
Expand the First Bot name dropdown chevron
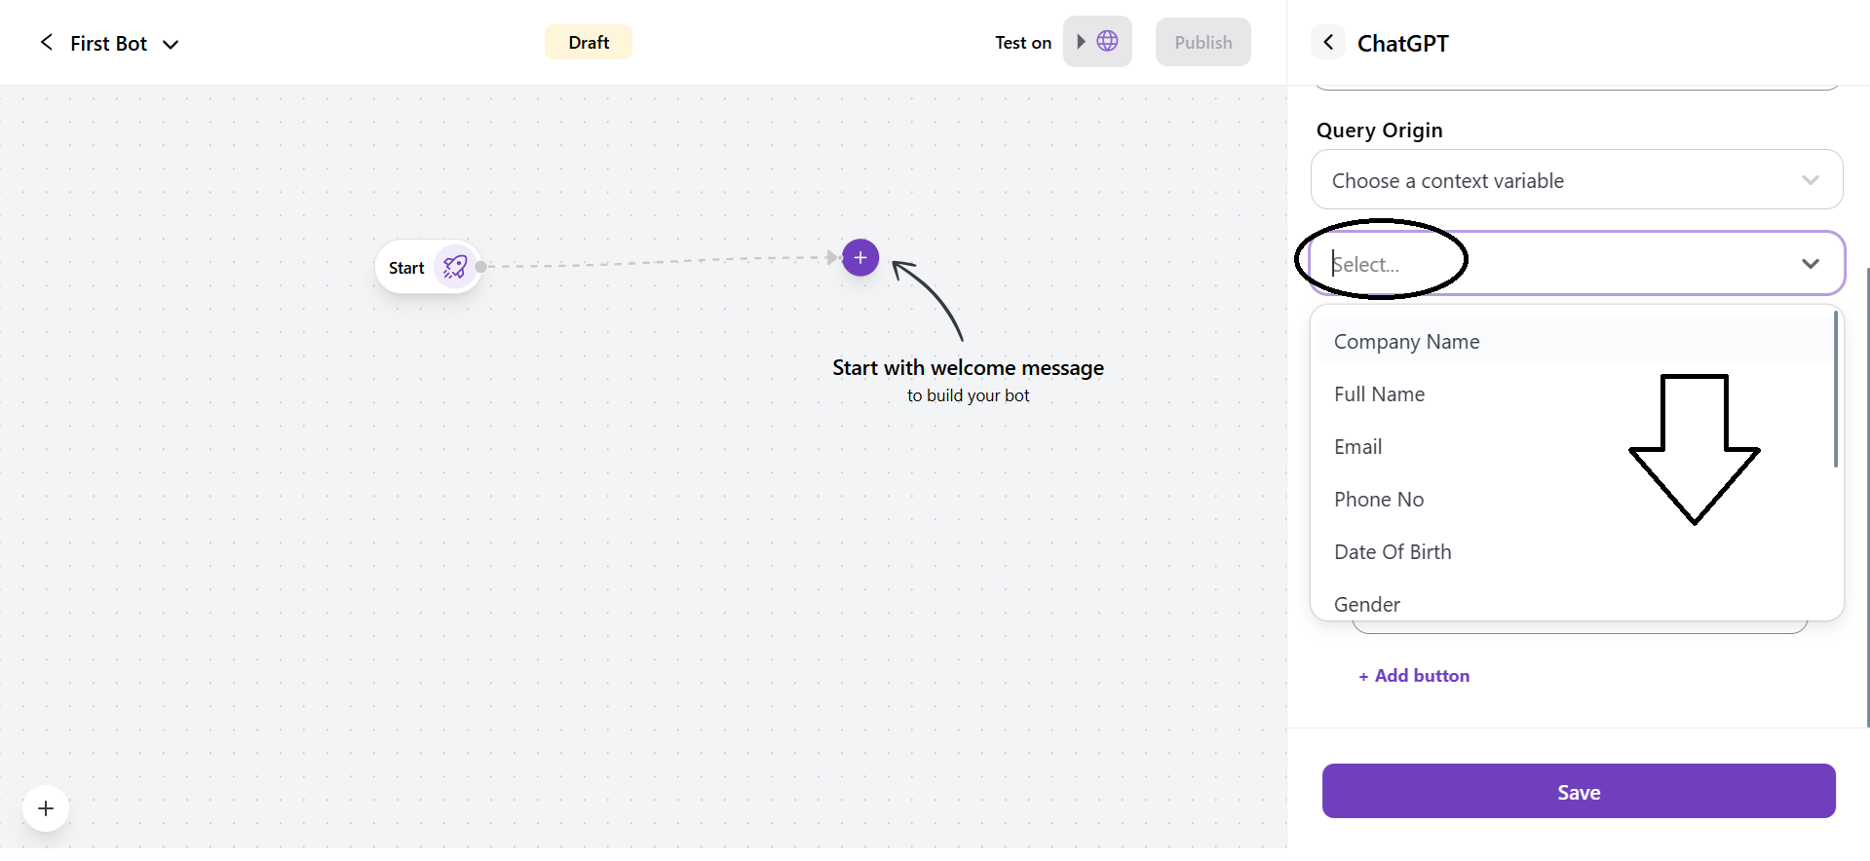tap(171, 44)
